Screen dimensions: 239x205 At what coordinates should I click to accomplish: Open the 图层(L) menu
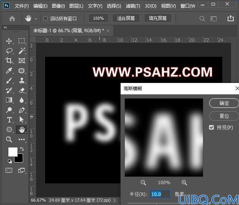[76, 6]
